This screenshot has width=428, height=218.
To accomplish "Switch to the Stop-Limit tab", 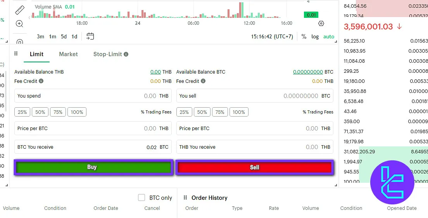I will (x=107, y=54).
